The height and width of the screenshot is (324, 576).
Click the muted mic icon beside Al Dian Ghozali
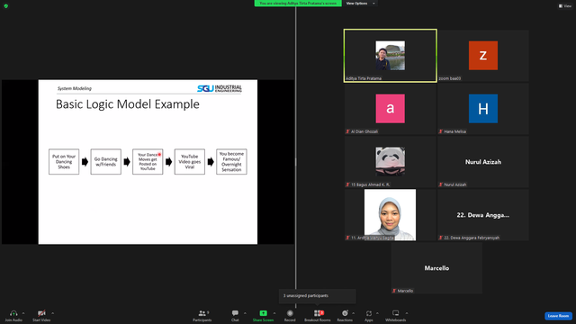[x=347, y=131]
